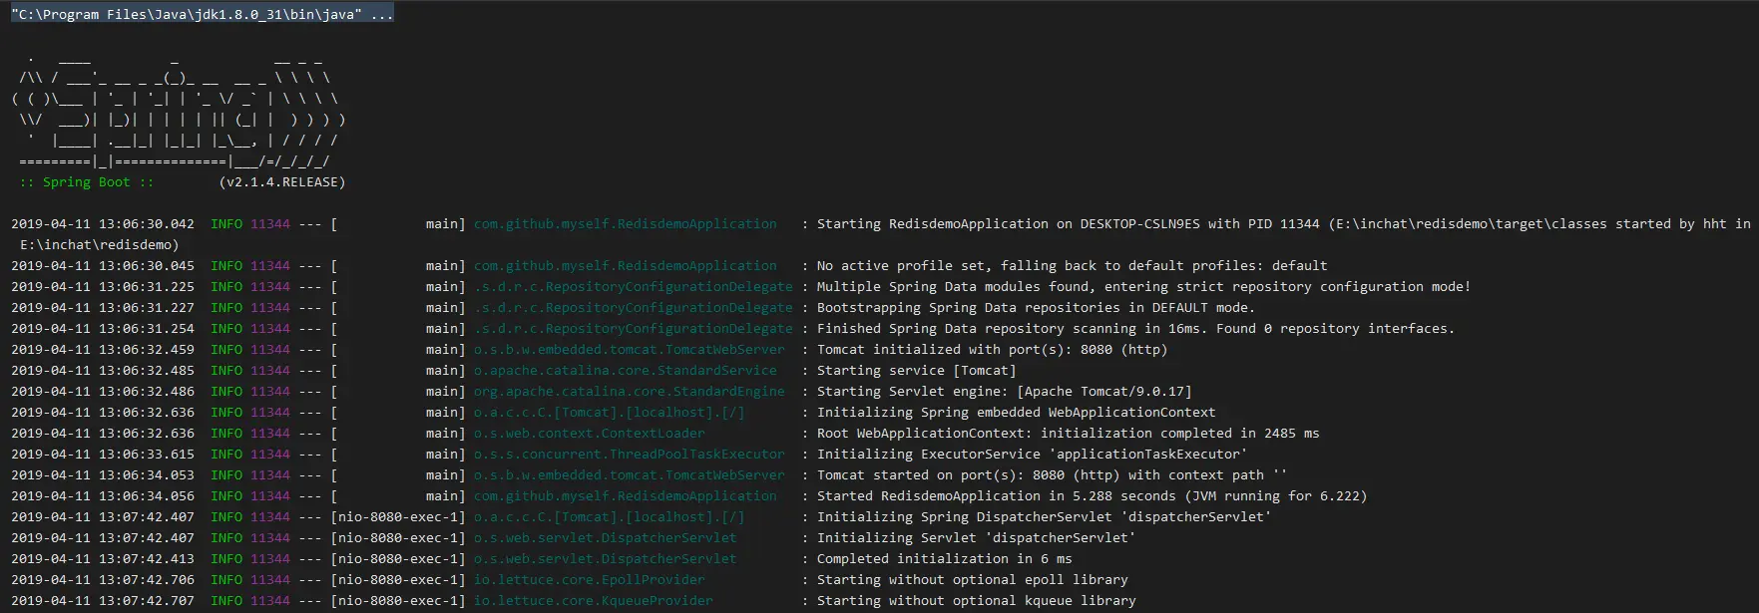This screenshot has height=613, width=1759.
Task: Click RepositoryConfigurationDelegate logger at 13:06:31.225
Action: click(633, 287)
